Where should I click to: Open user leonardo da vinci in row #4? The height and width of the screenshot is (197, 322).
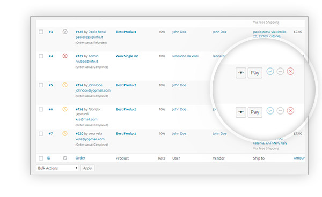pos(185,56)
